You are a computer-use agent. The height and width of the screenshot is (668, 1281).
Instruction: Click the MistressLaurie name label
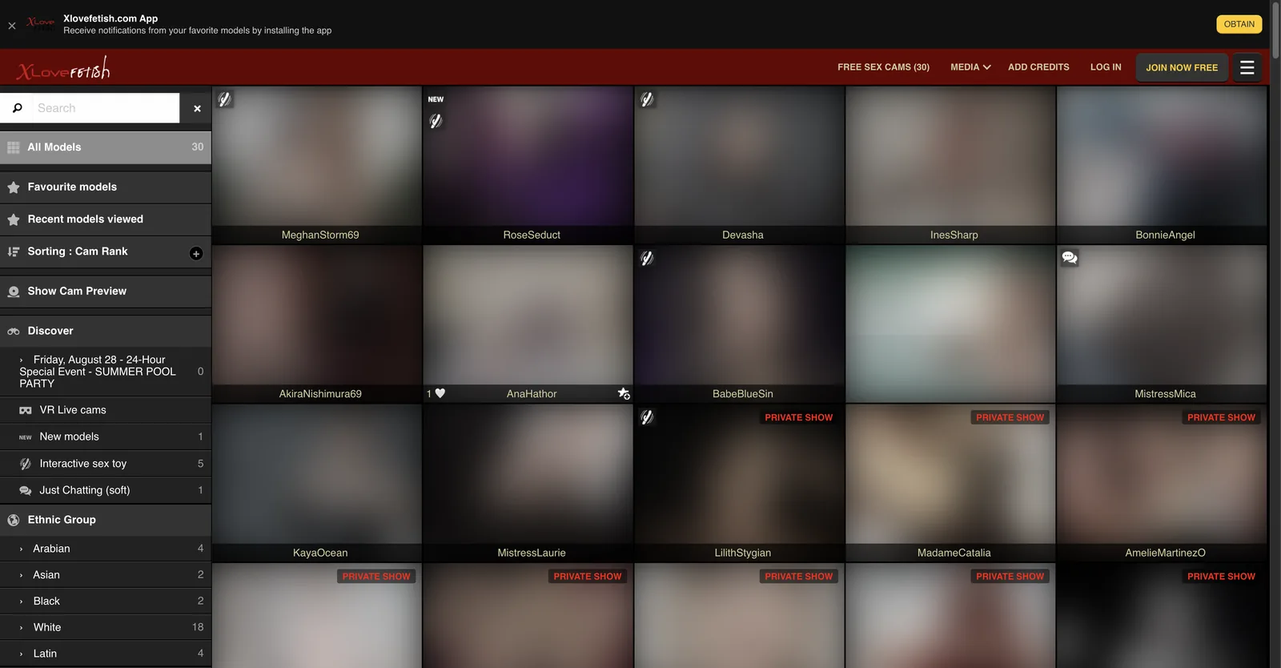point(532,553)
